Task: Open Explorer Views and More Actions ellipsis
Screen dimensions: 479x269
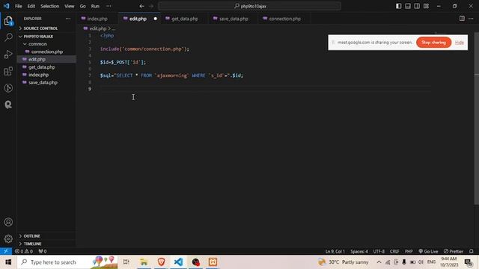Action: tap(68, 19)
